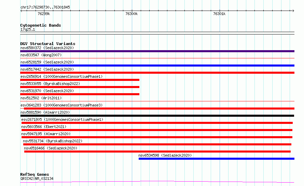Image resolution: width=304 pixels, height=186 pixels.
Task: Open nsv6516466 (Sedlazeck2020) label
Action: point(51,148)
